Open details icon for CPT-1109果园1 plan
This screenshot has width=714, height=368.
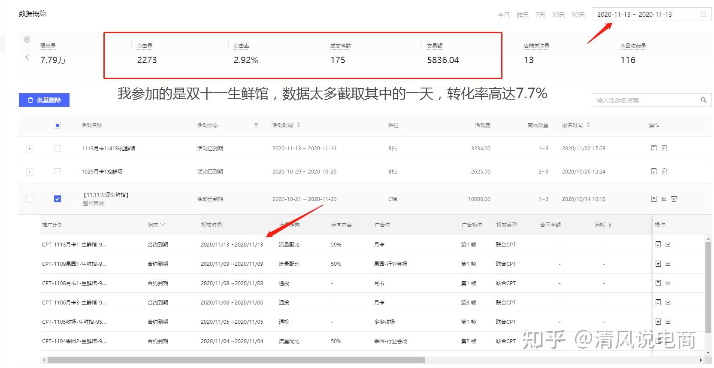[x=658, y=264]
